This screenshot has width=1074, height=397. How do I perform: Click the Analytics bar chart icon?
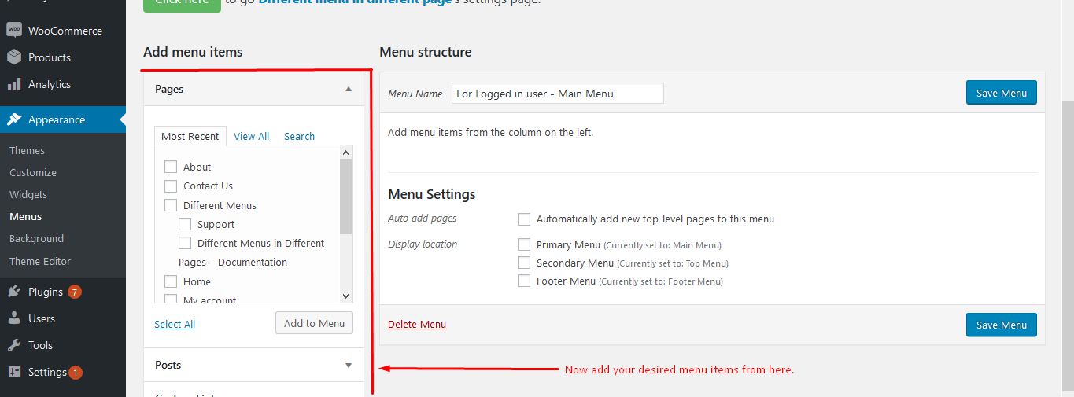click(14, 84)
